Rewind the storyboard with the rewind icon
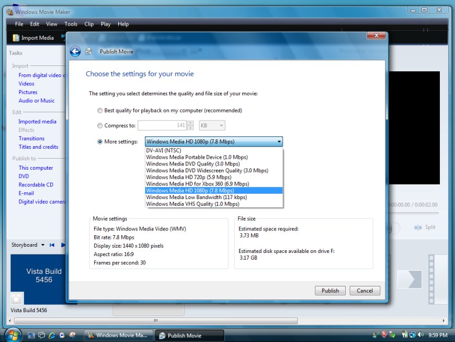455x342 pixels. (52, 245)
